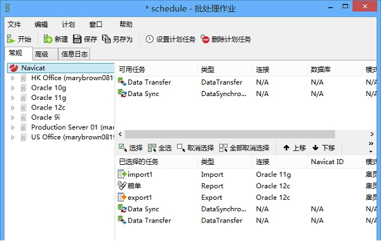Click the Start (开始) run icon
Screen dimensions: 381x250
pyautogui.click(x=10, y=39)
